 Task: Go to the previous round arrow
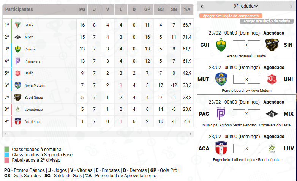[x=202, y=6]
